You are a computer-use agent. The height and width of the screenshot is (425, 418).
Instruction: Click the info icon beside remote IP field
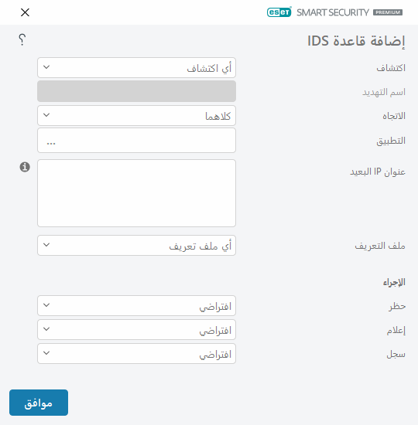coord(25,167)
